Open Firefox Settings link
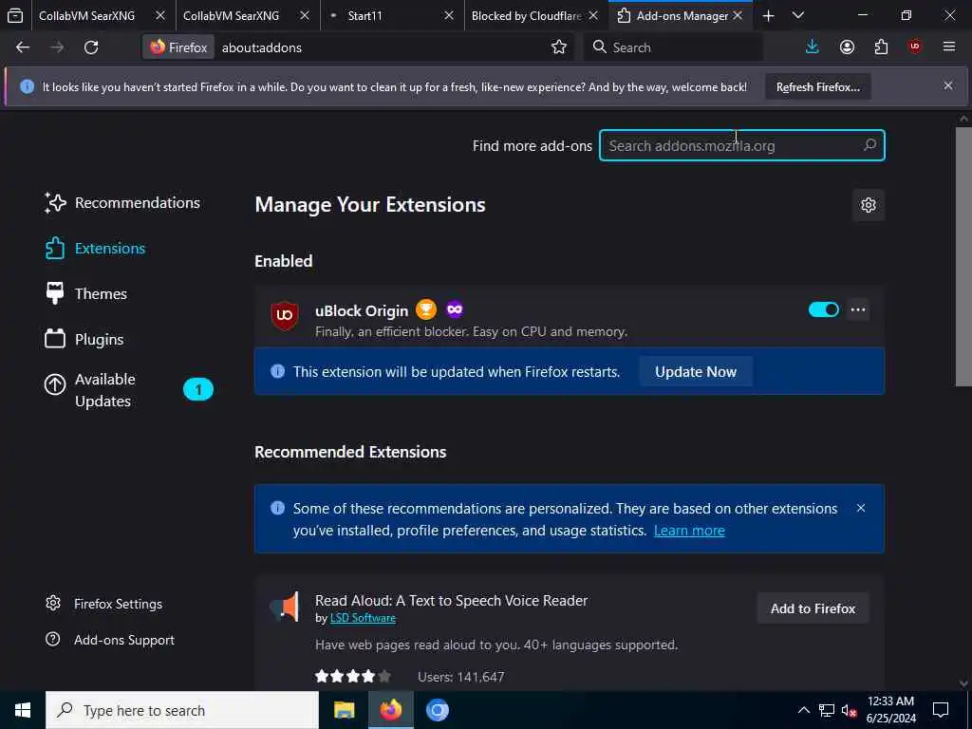Screen dimensions: 972x729 point(104,604)
